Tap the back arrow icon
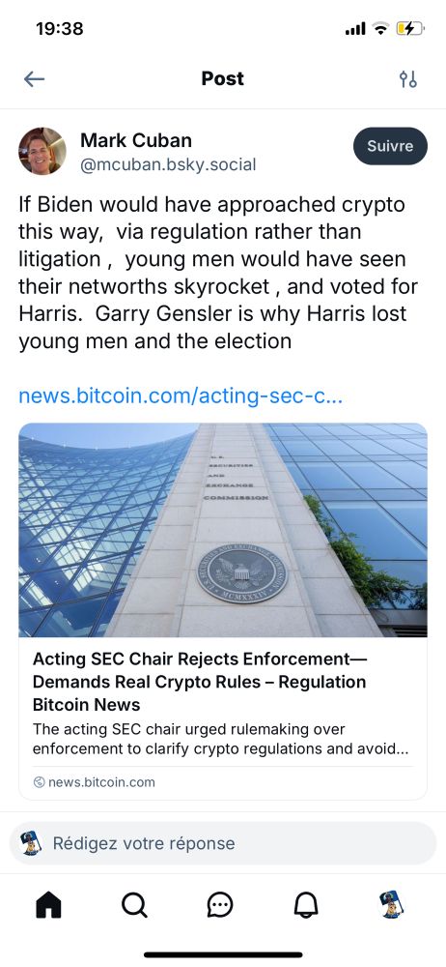The image size is (446, 967). point(34,79)
